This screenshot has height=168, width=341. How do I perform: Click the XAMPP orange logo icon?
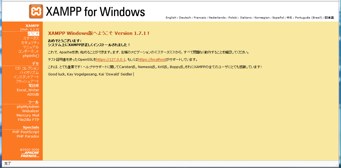coord(36,11)
